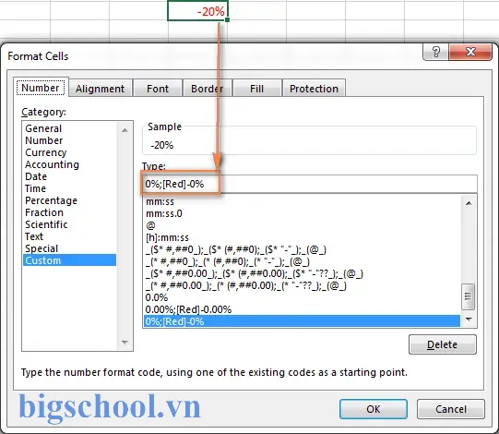Select the Scientific category

69,224
